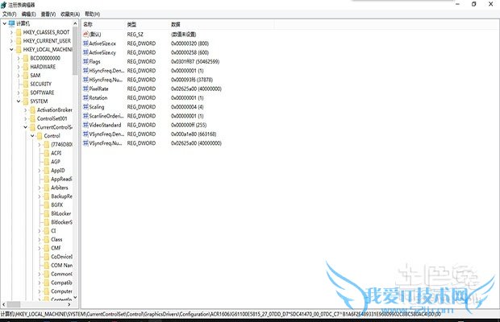500x322 pixels.
Task: Select the BitLocker folder icon
Action: click(47, 213)
